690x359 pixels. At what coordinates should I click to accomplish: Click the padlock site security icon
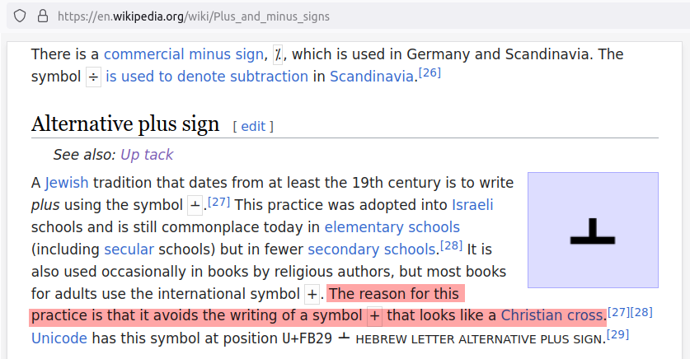point(43,16)
